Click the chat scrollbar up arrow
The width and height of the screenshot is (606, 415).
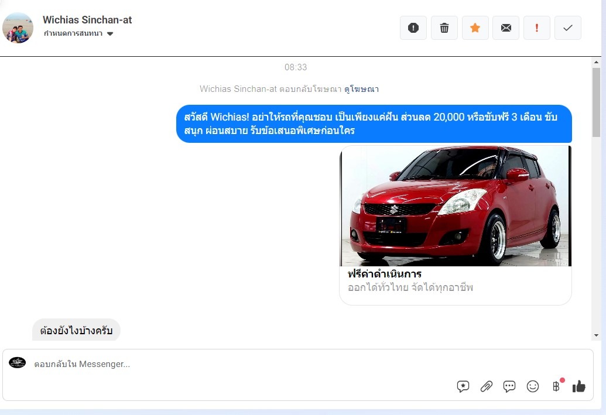(x=596, y=62)
